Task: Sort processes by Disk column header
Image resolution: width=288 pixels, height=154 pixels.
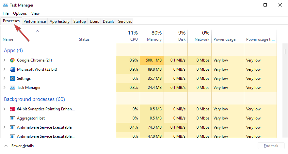Action: pyautogui.click(x=176, y=36)
